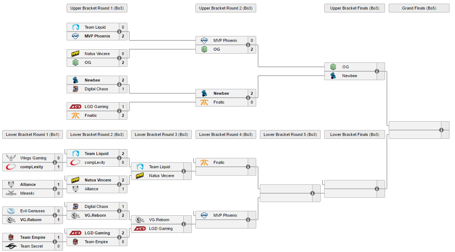Viewport: 455px width, 252px height.
Task: Open info for VG.Reborn vs LGD Gaming match
Action: (184, 224)
